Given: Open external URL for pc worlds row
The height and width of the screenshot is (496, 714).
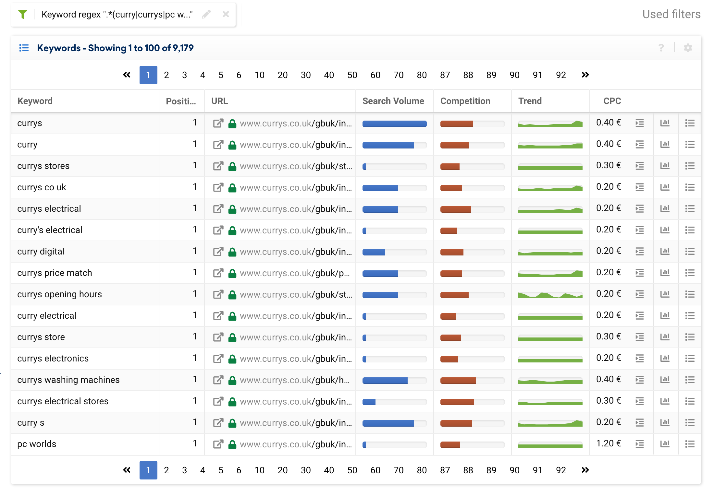Looking at the screenshot, I should pyautogui.click(x=218, y=444).
